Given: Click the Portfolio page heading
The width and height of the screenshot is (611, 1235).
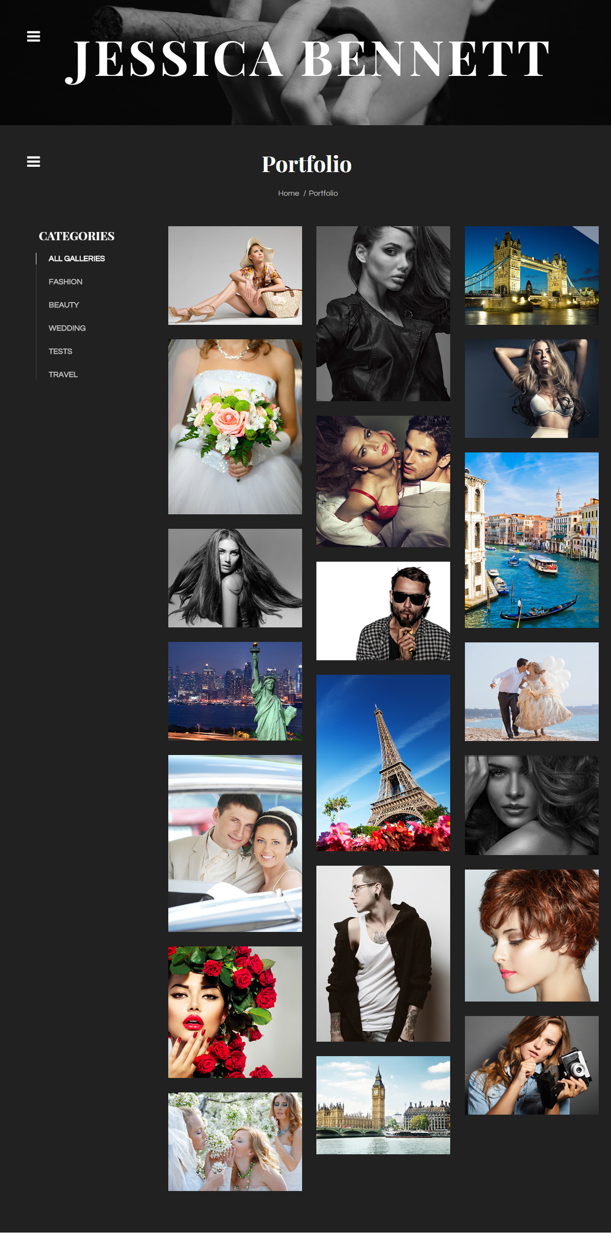Looking at the screenshot, I should pos(307,164).
